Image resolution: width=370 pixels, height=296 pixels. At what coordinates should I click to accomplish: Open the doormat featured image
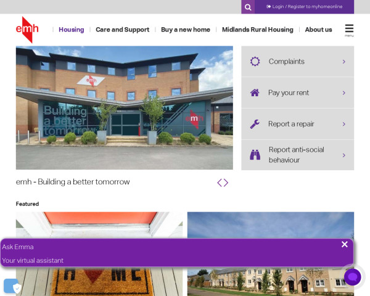point(99,253)
